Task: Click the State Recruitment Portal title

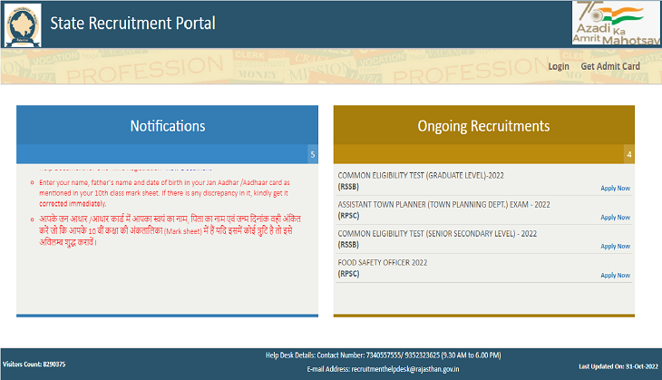Action: pos(132,24)
